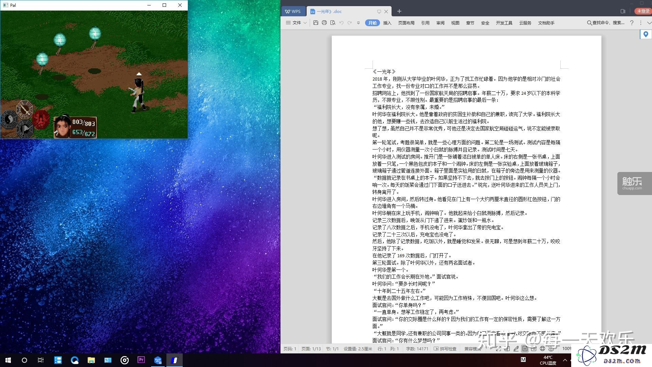Select the 开发工具 ribbon tab

(504, 23)
